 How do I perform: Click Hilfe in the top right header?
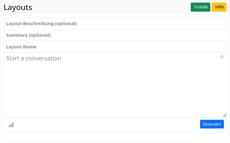tap(219, 7)
